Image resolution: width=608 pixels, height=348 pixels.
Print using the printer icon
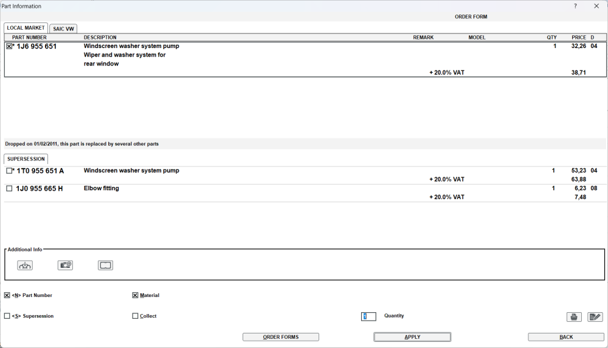pyautogui.click(x=574, y=317)
